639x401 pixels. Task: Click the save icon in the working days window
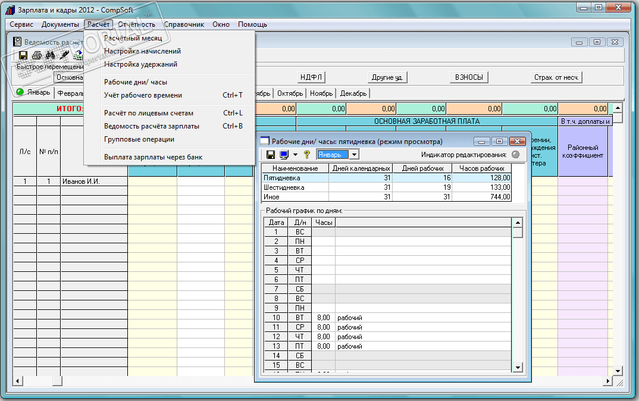[x=271, y=155]
